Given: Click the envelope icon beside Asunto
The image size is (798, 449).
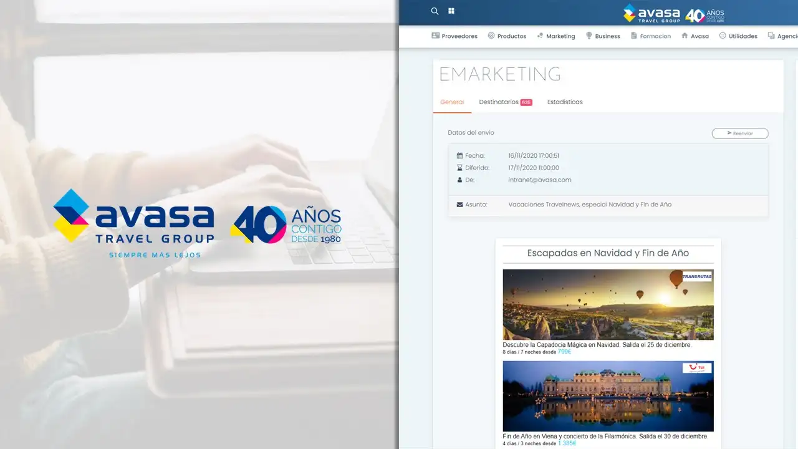Looking at the screenshot, I should coord(460,205).
